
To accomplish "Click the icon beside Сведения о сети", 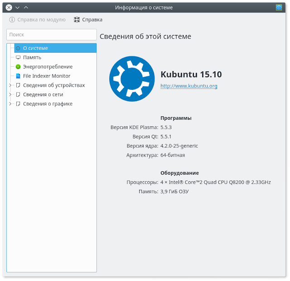I will [18, 94].
